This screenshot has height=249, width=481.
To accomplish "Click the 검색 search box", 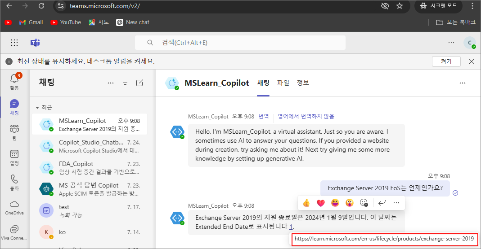I will 240,43.
